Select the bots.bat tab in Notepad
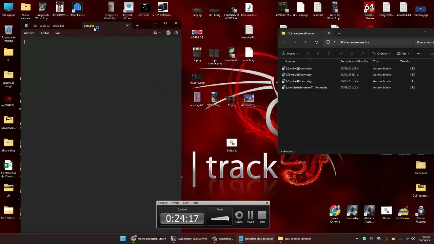Viewport: 434px width, 244px height. [89, 26]
